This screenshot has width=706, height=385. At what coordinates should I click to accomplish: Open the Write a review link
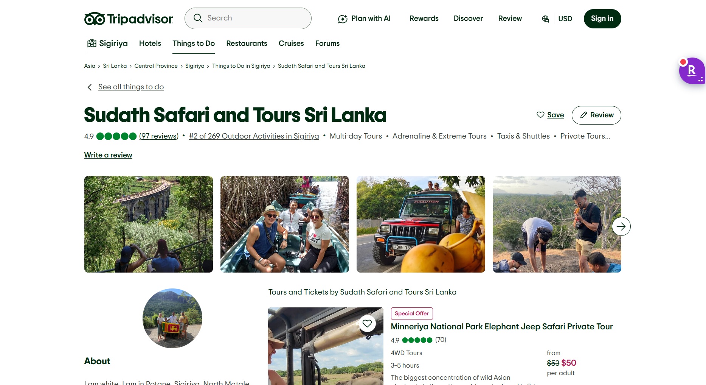click(108, 155)
